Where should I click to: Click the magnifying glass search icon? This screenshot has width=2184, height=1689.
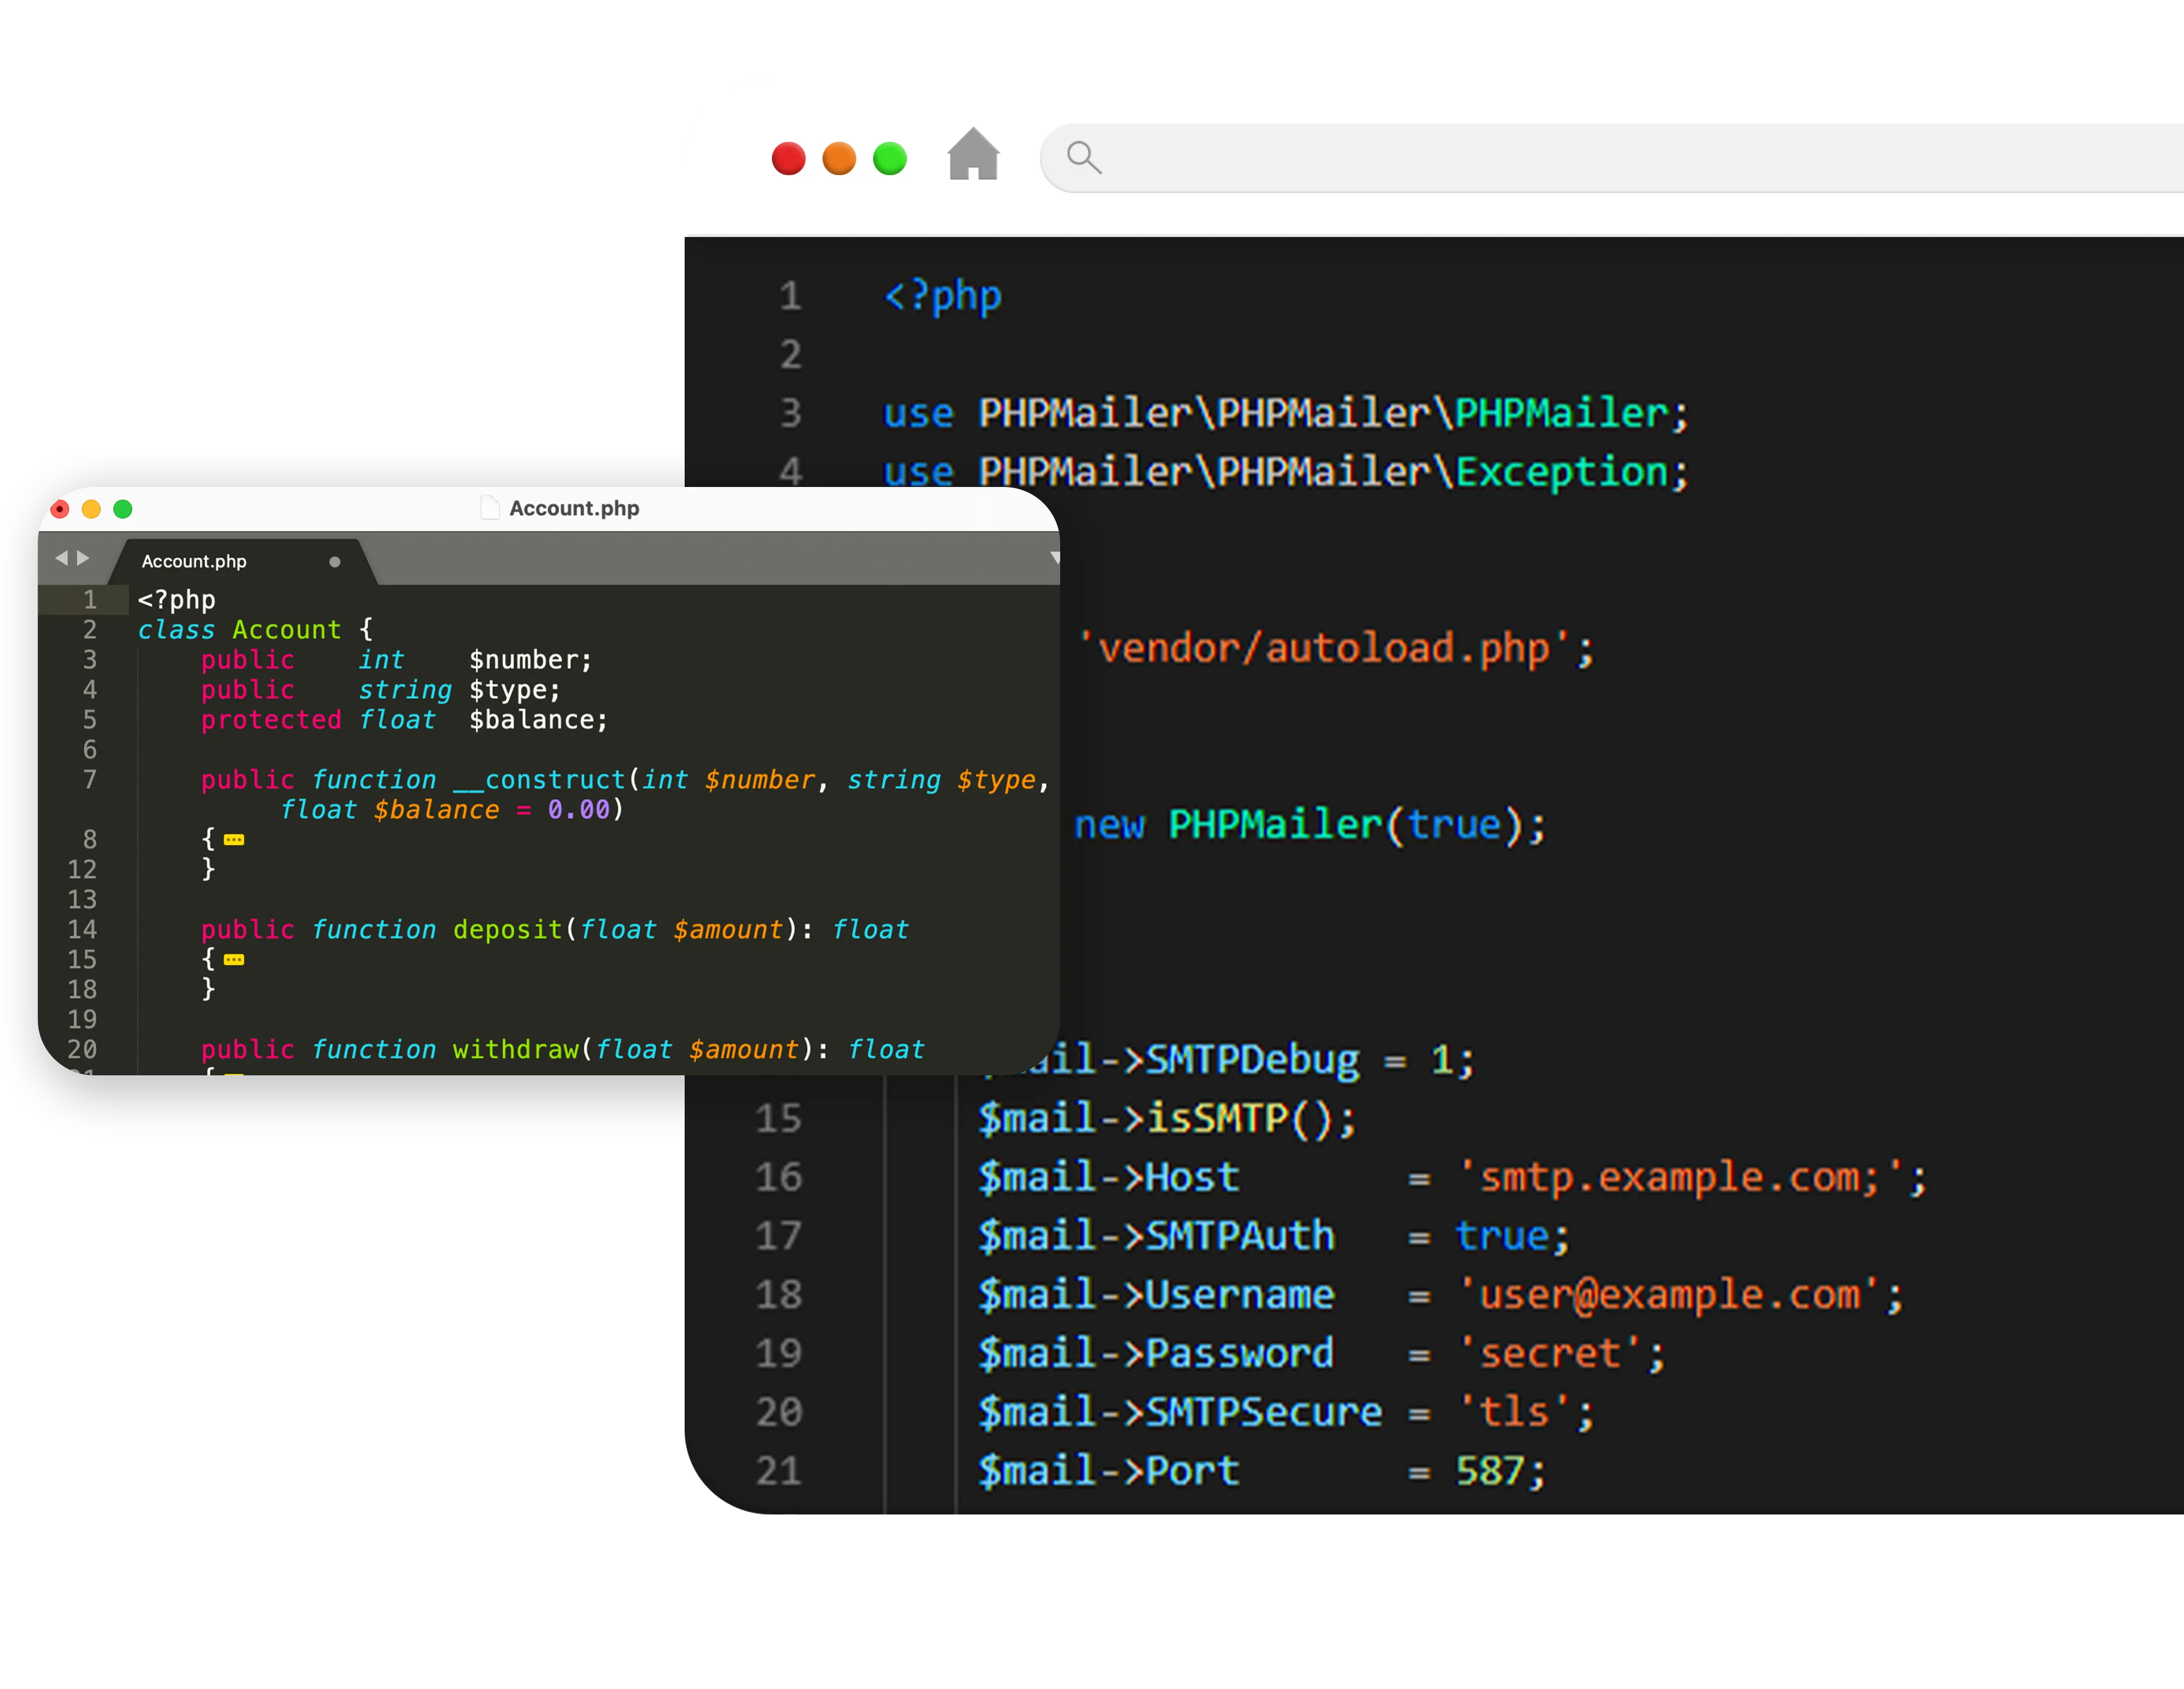click(1083, 157)
